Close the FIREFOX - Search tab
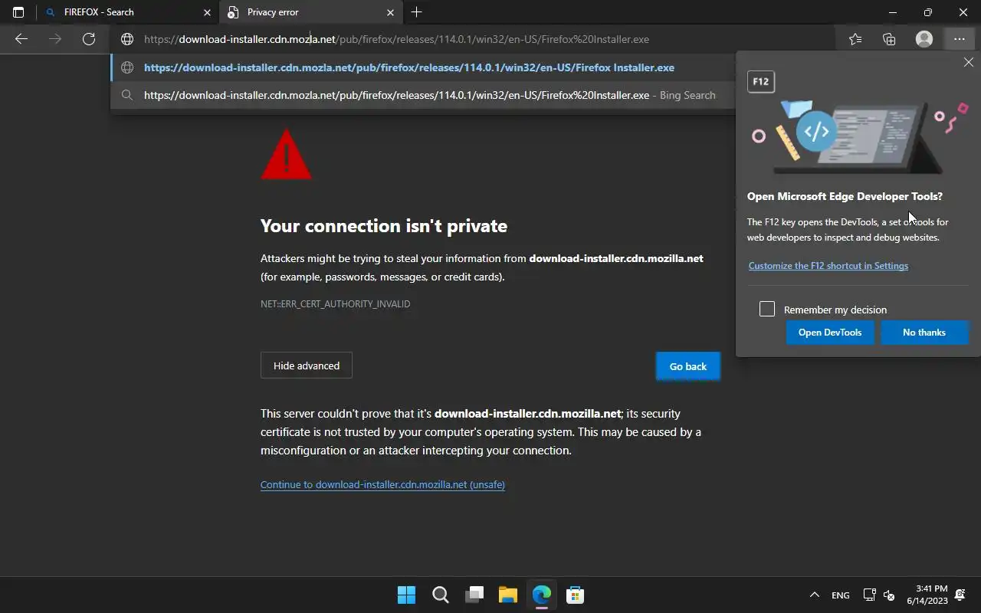981x613 pixels. (207, 12)
